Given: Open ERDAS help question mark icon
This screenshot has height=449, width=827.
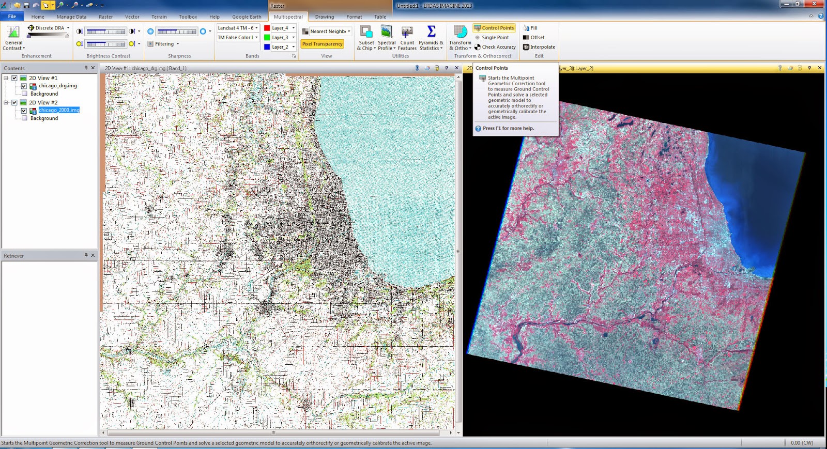Looking at the screenshot, I should click(x=821, y=17).
